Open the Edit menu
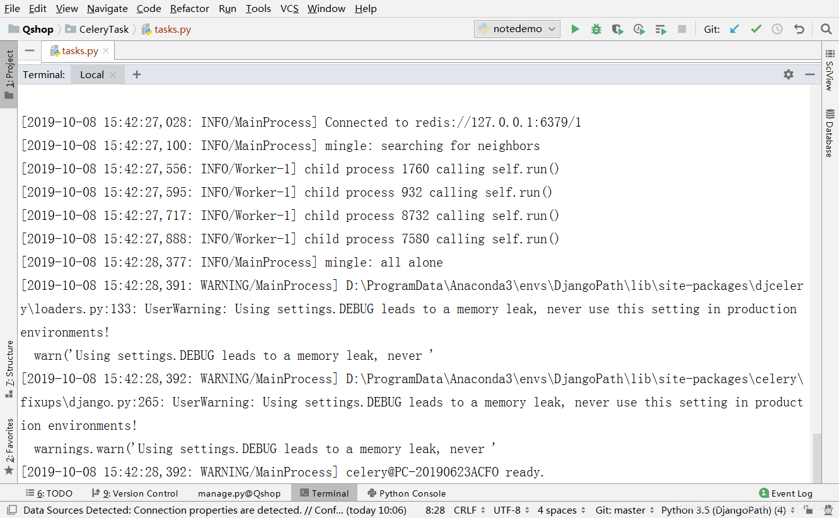Screen dimensions: 839x518 (x=38, y=8)
